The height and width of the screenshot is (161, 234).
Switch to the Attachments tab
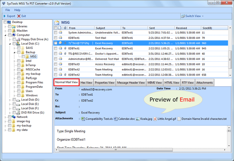click(x=204, y=83)
